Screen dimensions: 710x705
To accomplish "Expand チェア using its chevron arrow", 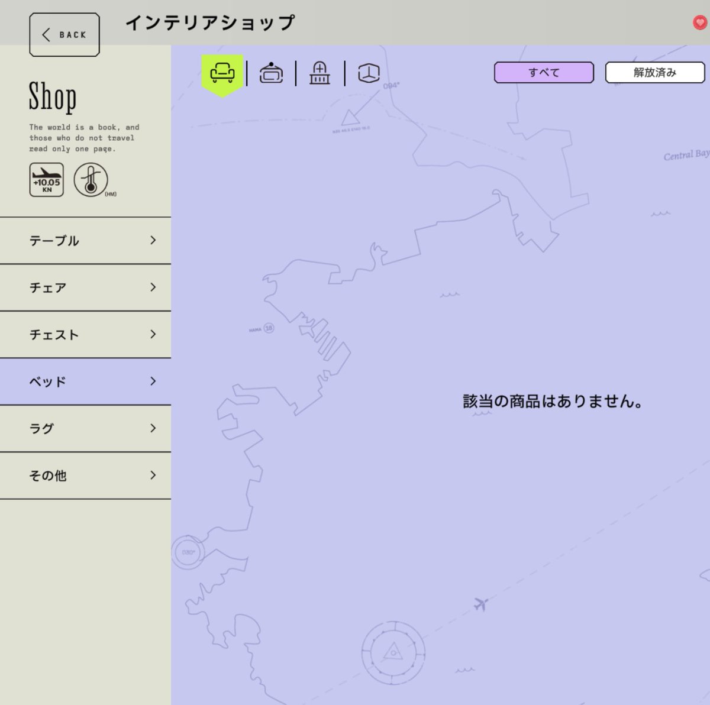I will 153,287.
